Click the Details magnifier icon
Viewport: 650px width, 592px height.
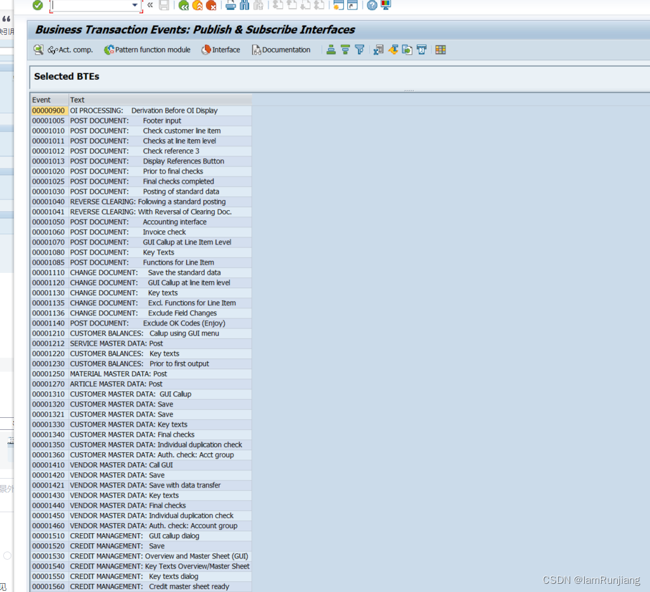click(x=39, y=50)
